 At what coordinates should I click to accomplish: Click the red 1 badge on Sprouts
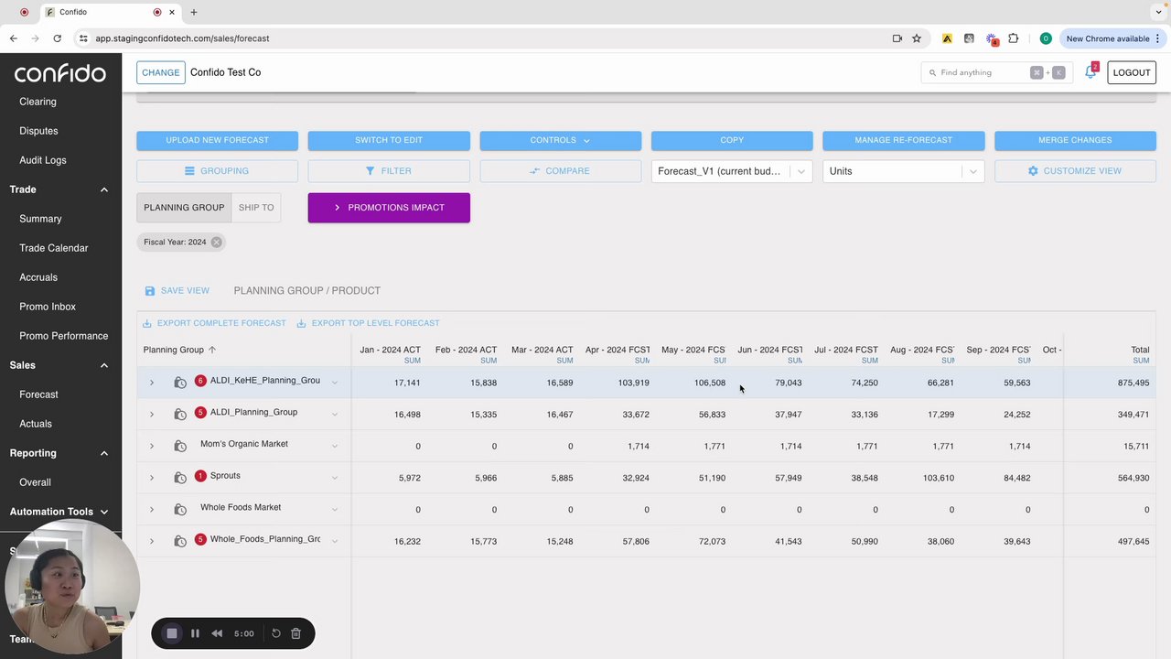tap(200, 476)
